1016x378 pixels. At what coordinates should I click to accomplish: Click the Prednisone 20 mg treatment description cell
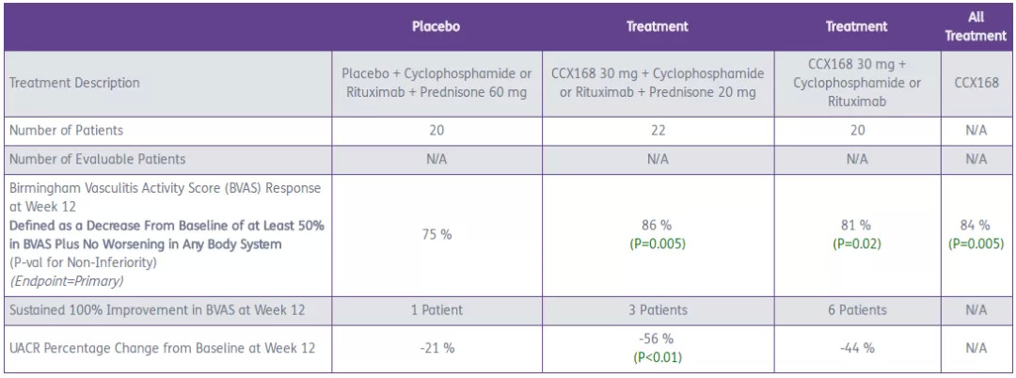(658, 83)
